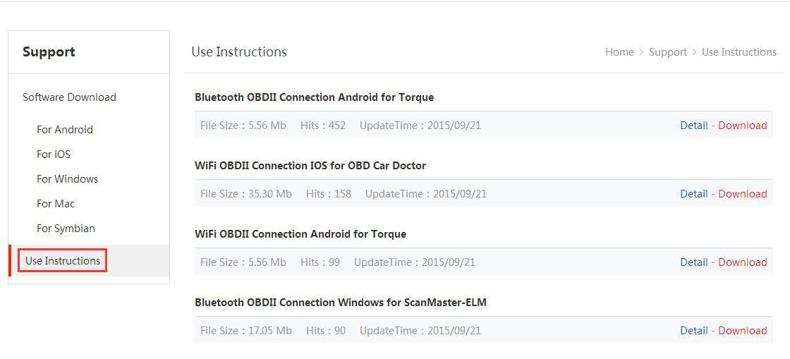Screen dimensions: 790x359
Task: Select For iOS download category
Action: [x=54, y=154]
